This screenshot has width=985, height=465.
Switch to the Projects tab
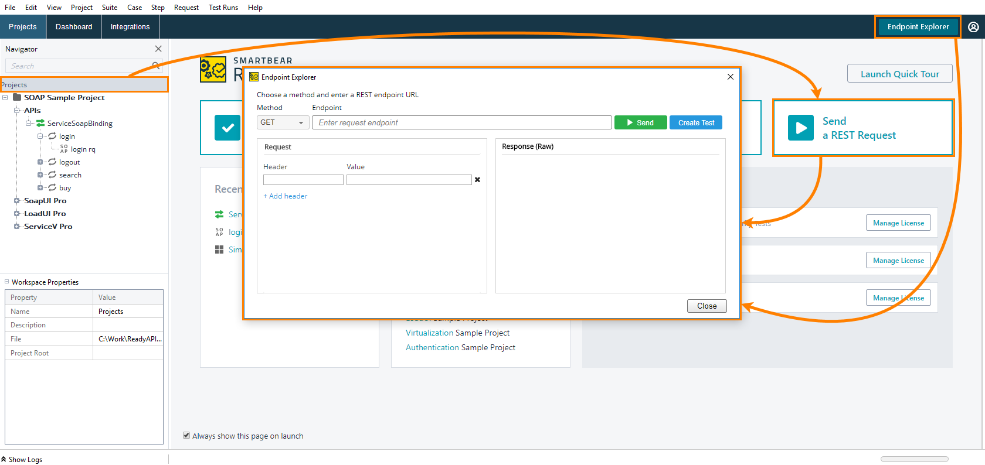(x=23, y=27)
